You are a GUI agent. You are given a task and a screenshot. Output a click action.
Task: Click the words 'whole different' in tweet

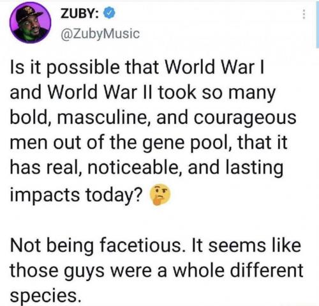pos(237,270)
